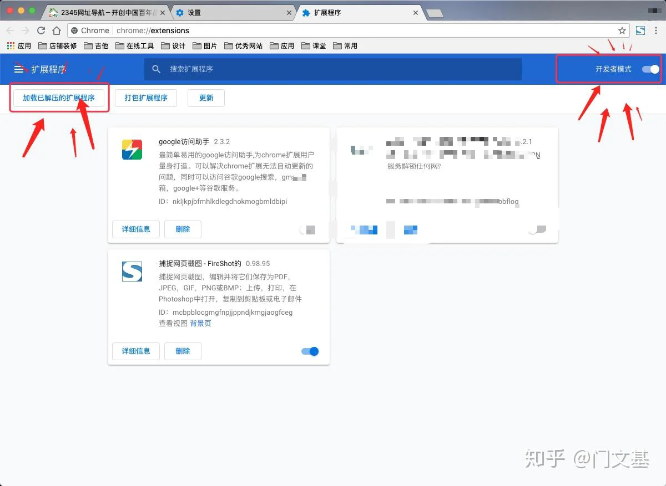666x486 pixels.
Task: Click the FireShot extension toolbar icon
Action: click(640, 30)
